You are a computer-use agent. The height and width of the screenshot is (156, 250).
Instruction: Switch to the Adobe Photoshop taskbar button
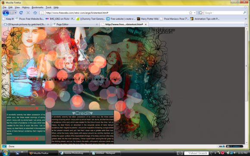[74, 153]
